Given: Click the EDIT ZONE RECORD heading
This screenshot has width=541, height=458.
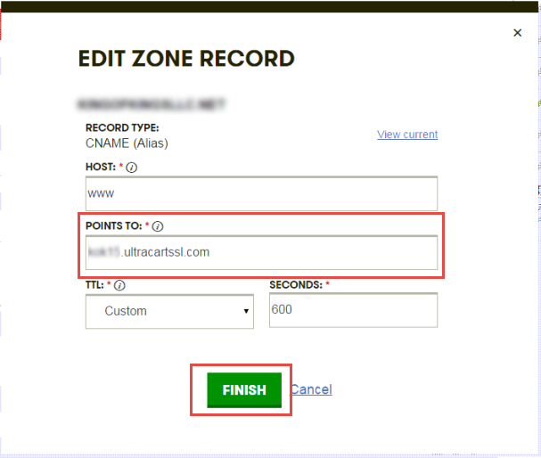Looking at the screenshot, I should (186, 58).
